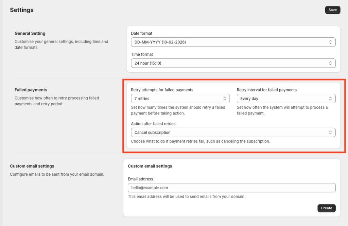The width and height of the screenshot is (348, 226).
Task: Click the chevron arrows in Date format select
Action: (x=330, y=42)
